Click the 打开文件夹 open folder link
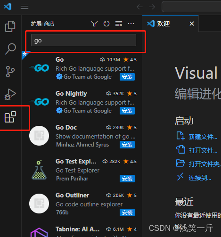The height and width of the screenshot is (237, 221). pyautogui.click(x=205, y=164)
